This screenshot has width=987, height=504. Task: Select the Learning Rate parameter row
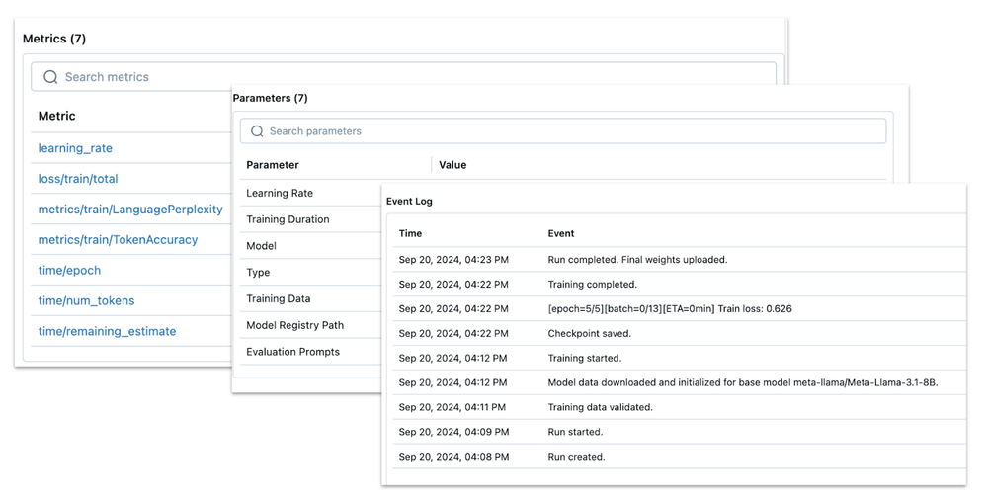pyautogui.click(x=280, y=194)
